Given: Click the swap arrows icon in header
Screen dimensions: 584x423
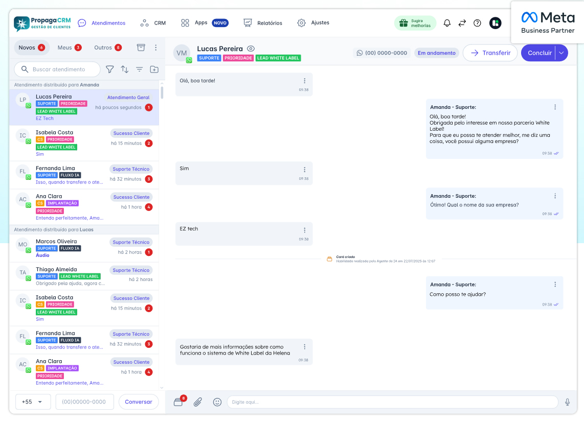Looking at the screenshot, I should [462, 23].
